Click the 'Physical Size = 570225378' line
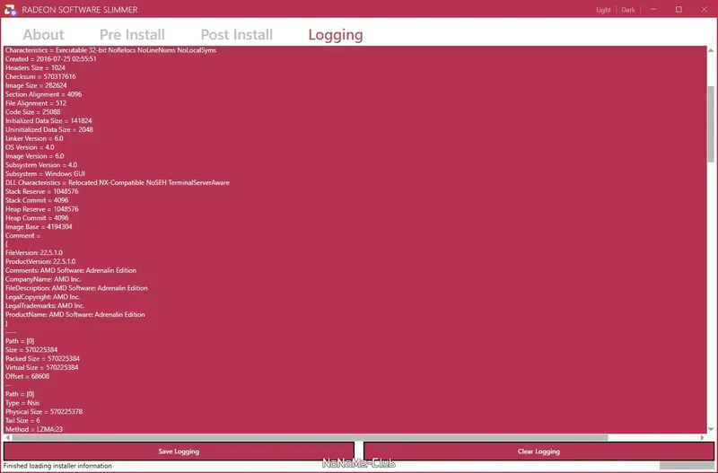Image resolution: width=718 pixels, height=473 pixels. tap(44, 412)
